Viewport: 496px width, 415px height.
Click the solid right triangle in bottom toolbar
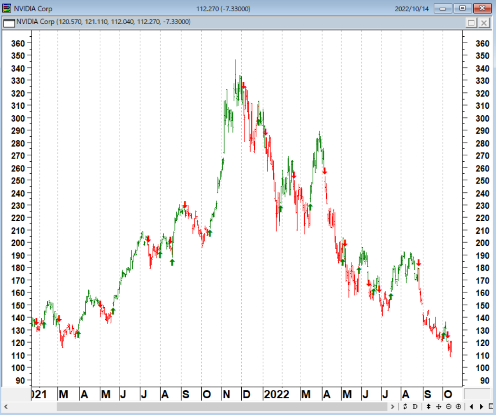pyautogui.click(x=482, y=407)
